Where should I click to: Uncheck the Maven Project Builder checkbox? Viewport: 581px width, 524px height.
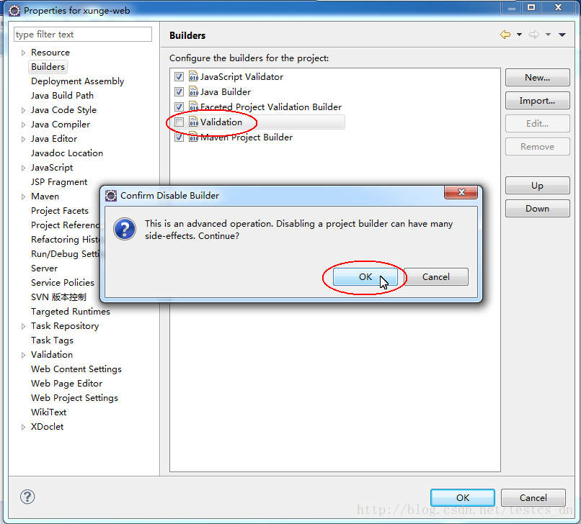[179, 137]
